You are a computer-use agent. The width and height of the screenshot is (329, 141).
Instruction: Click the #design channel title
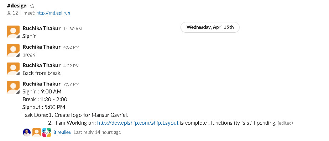click(x=17, y=6)
